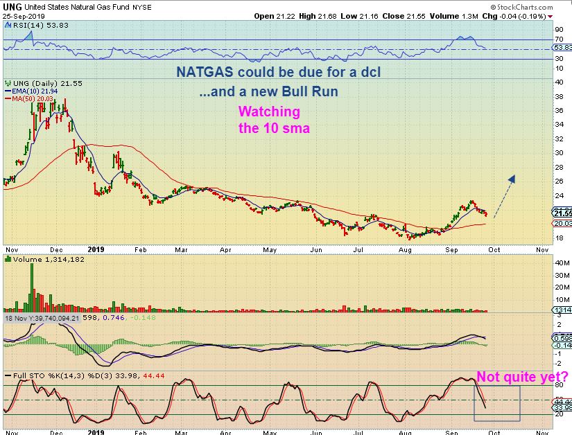Click the 25-Sep-2019 date label

click(24, 17)
